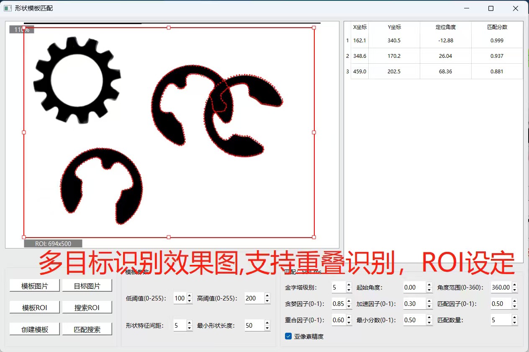The width and height of the screenshot is (529, 352).
Task: Select the 定位角度 column header
Action: (446, 27)
